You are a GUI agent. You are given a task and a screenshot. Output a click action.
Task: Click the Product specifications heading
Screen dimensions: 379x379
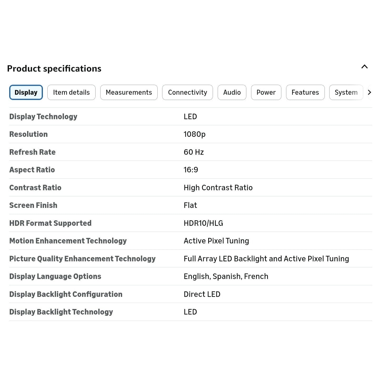point(54,69)
